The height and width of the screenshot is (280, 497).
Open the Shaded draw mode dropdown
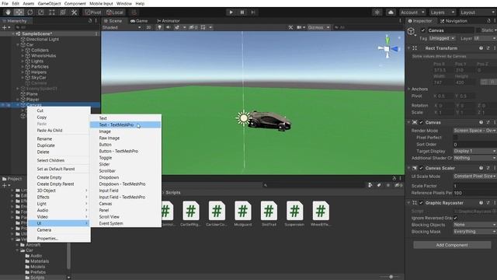tap(121, 27)
